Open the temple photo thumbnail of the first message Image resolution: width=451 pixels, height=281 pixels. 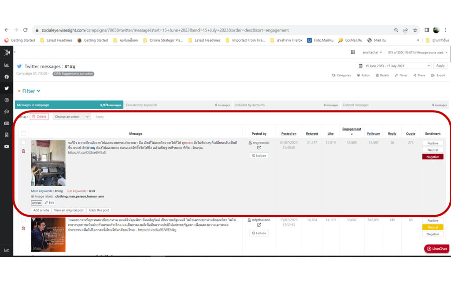click(x=48, y=163)
